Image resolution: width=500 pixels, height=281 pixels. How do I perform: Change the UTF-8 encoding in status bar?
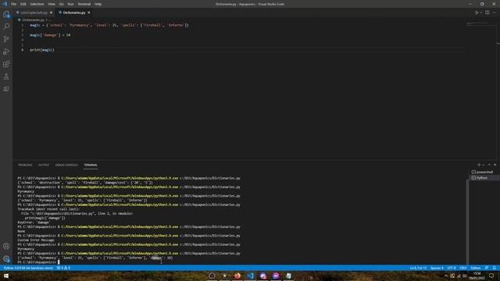coord(452,268)
